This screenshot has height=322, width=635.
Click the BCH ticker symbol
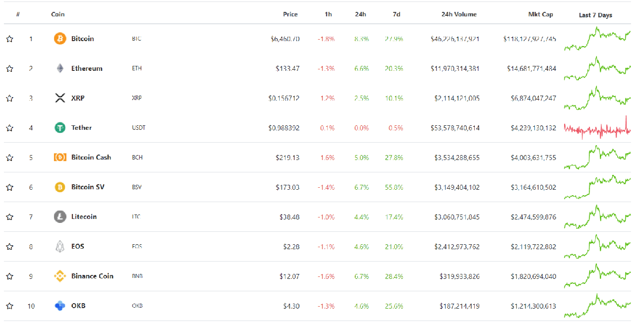[x=137, y=158]
